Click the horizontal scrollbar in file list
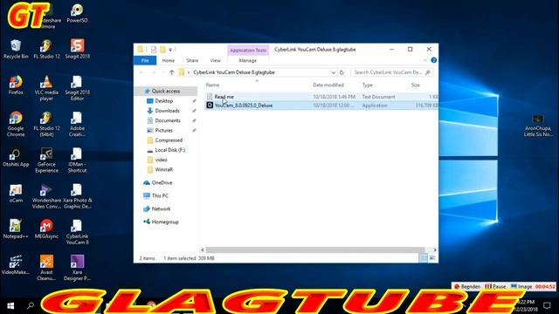The width and height of the screenshot is (559, 314). point(315,250)
